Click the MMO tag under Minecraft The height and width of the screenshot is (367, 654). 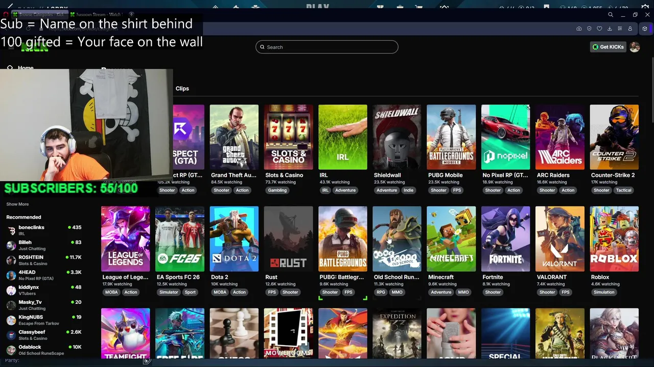click(463, 292)
